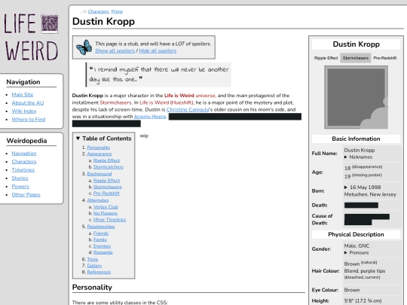
Task: Open Weirdopedia Navigation link
Action: [24, 154]
